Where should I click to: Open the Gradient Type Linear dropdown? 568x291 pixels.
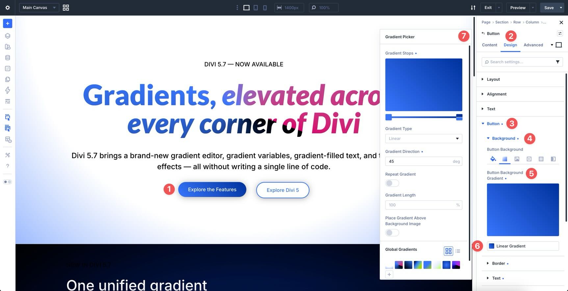(x=424, y=139)
